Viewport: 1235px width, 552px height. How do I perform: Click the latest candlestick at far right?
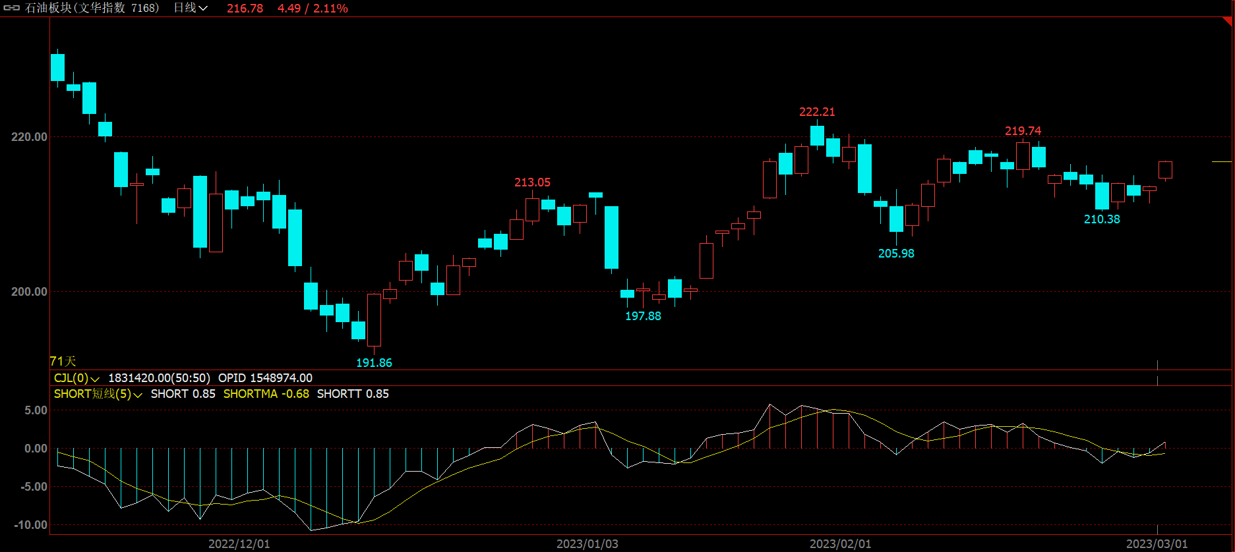click(1165, 170)
